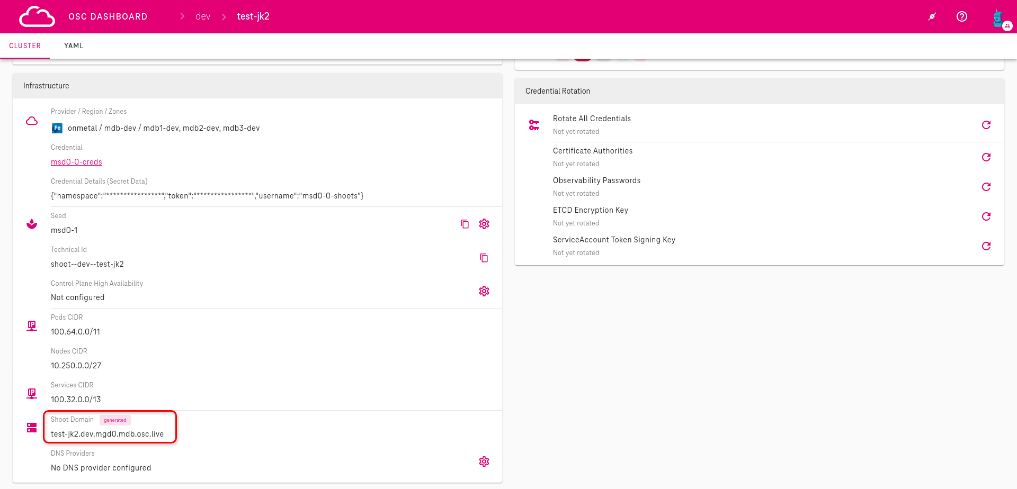The image size is (1017, 489).
Task: Click the connection plug icon in header
Action: [x=932, y=16]
